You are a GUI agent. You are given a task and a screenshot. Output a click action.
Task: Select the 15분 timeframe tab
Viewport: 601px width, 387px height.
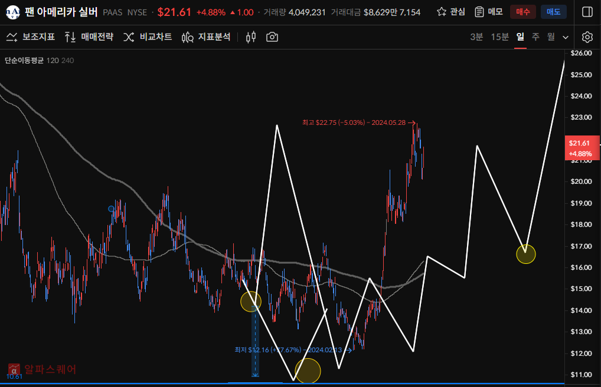coord(500,37)
